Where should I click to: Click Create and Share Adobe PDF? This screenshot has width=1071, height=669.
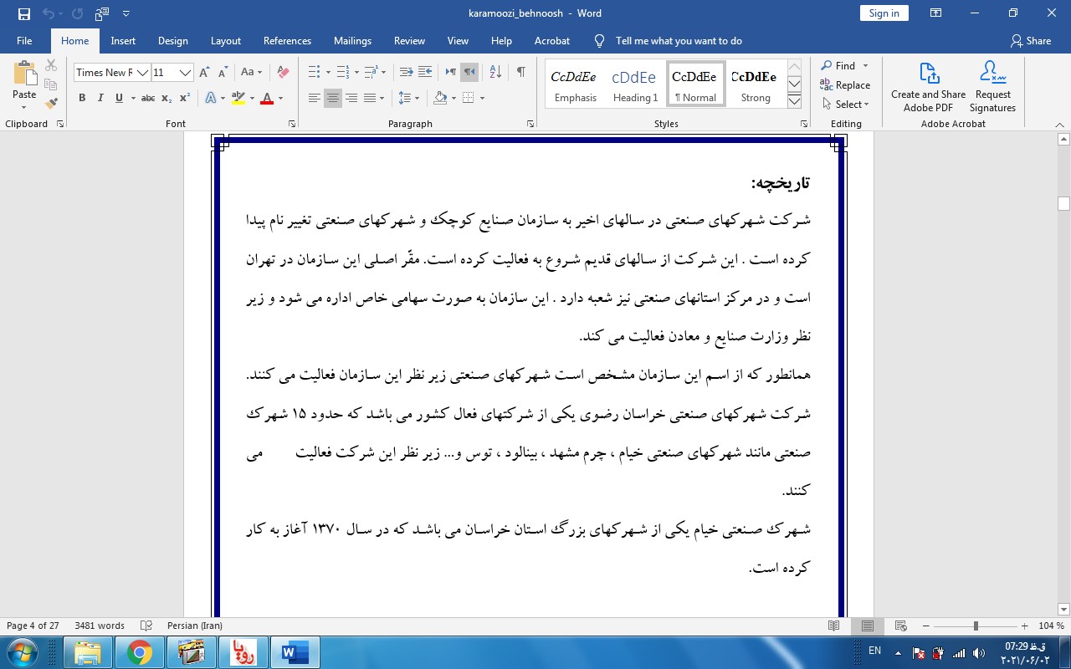click(928, 86)
